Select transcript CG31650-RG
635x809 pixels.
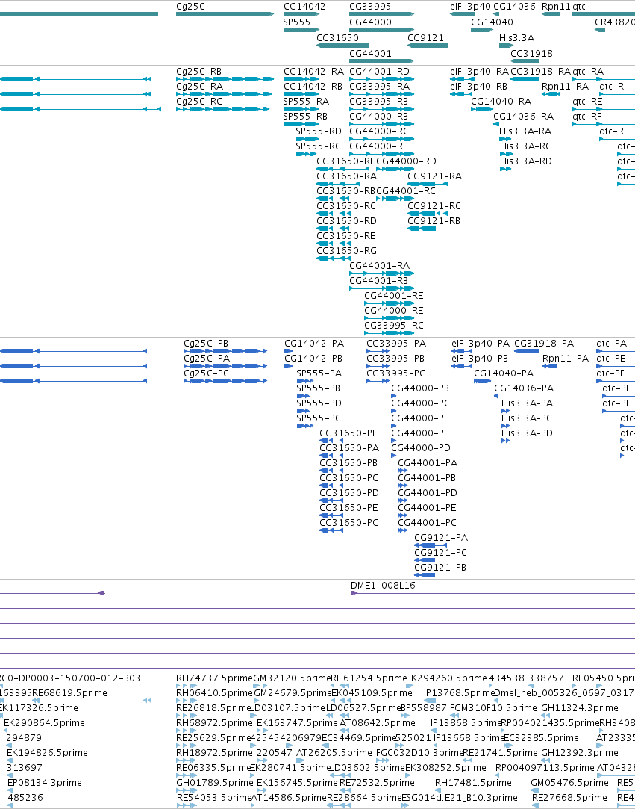(x=346, y=251)
